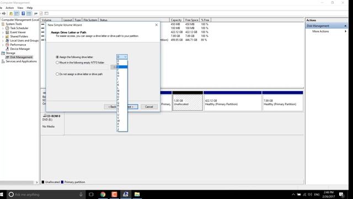
Task: Click the Event Viewer icon in tree
Action: point(7,32)
